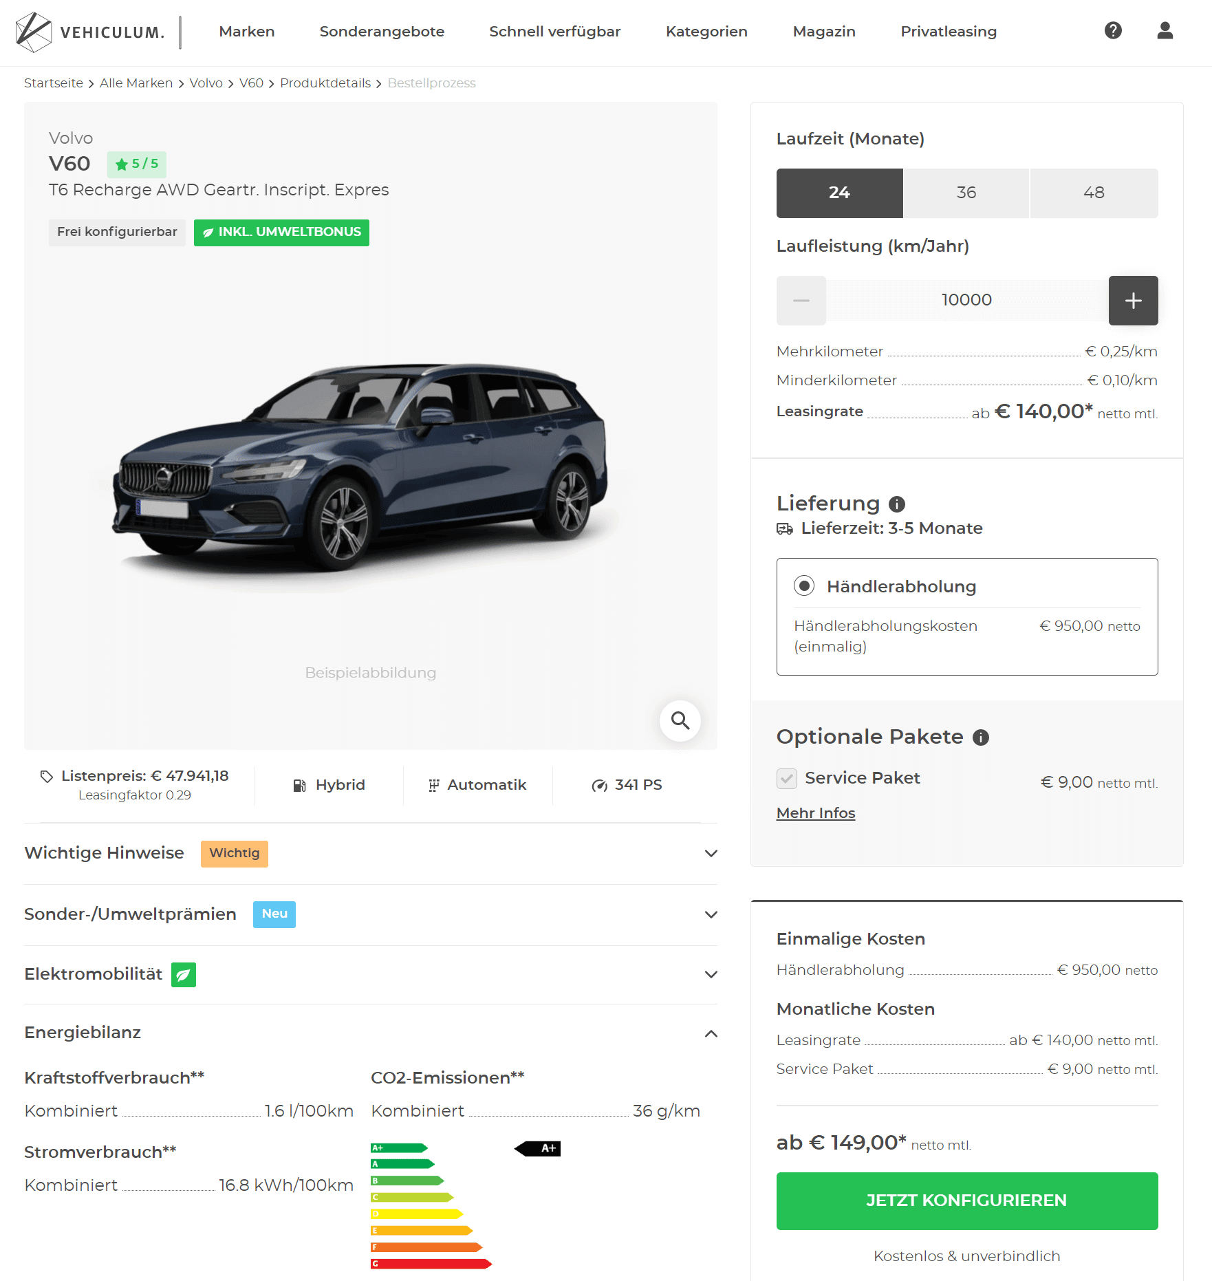Open the Mehr Infos link
1212x1281 pixels.
pyautogui.click(x=815, y=813)
